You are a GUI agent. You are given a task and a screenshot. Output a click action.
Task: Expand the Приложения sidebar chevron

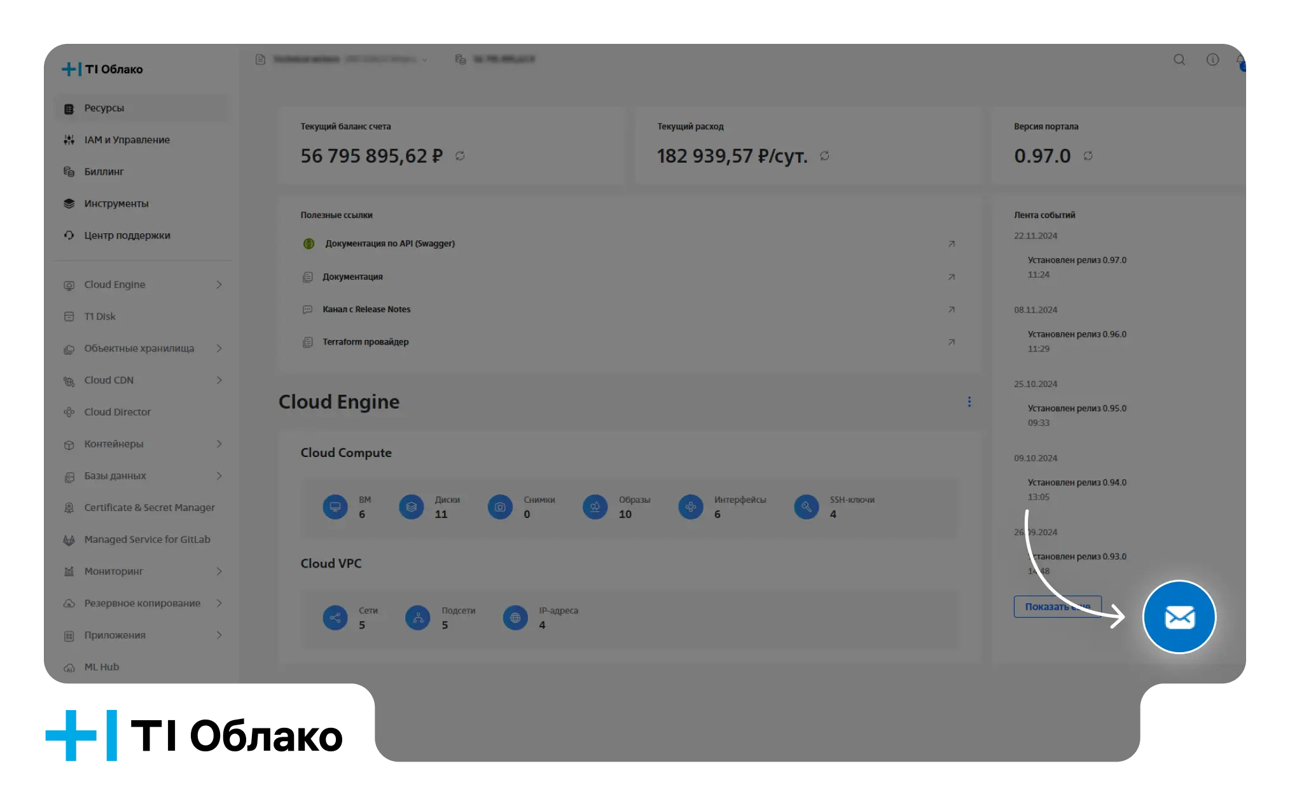pyautogui.click(x=219, y=635)
